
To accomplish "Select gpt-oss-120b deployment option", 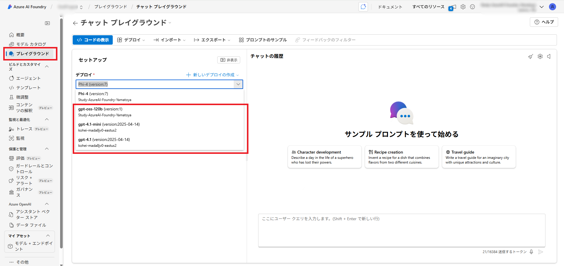I will [x=160, y=112].
